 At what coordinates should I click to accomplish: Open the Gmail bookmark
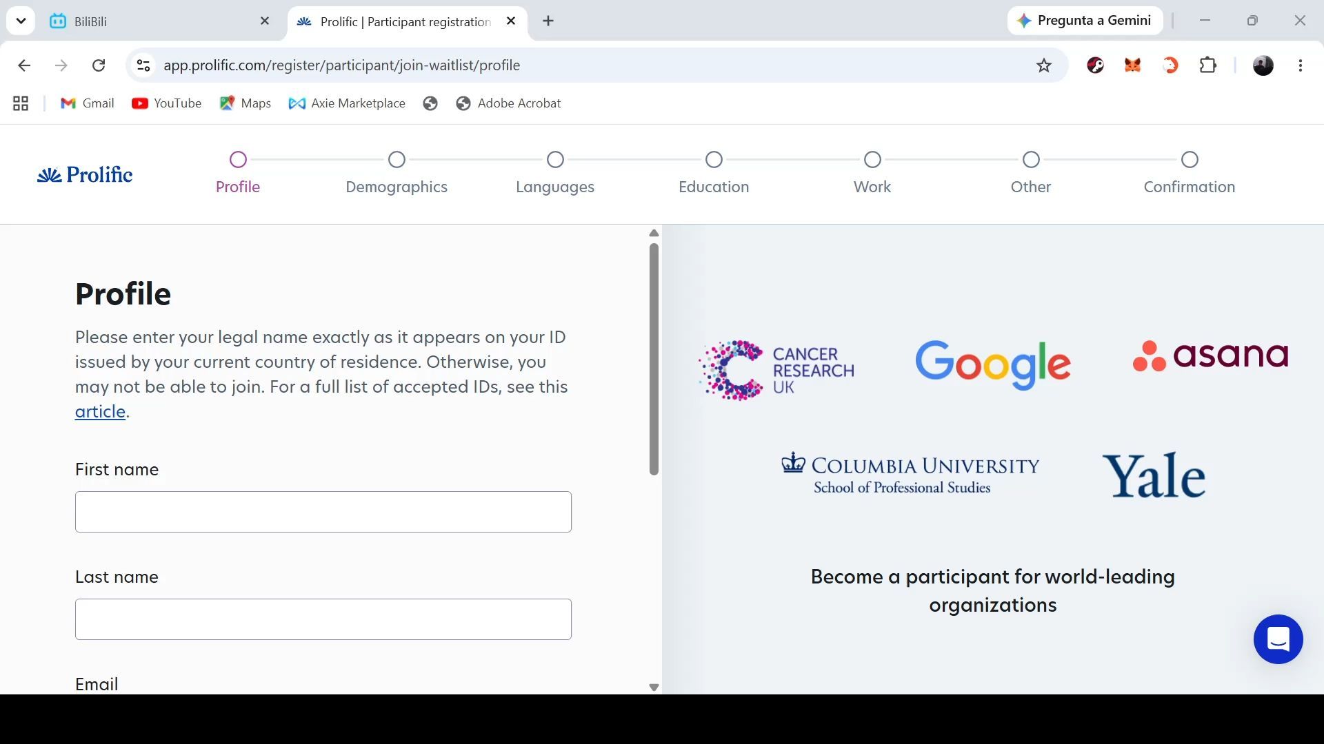click(x=88, y=103)
